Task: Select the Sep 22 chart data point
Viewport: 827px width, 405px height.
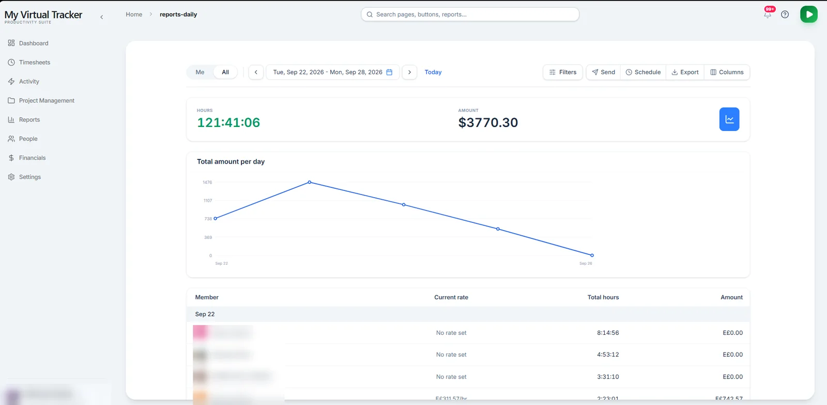Action: coord(216,218)
